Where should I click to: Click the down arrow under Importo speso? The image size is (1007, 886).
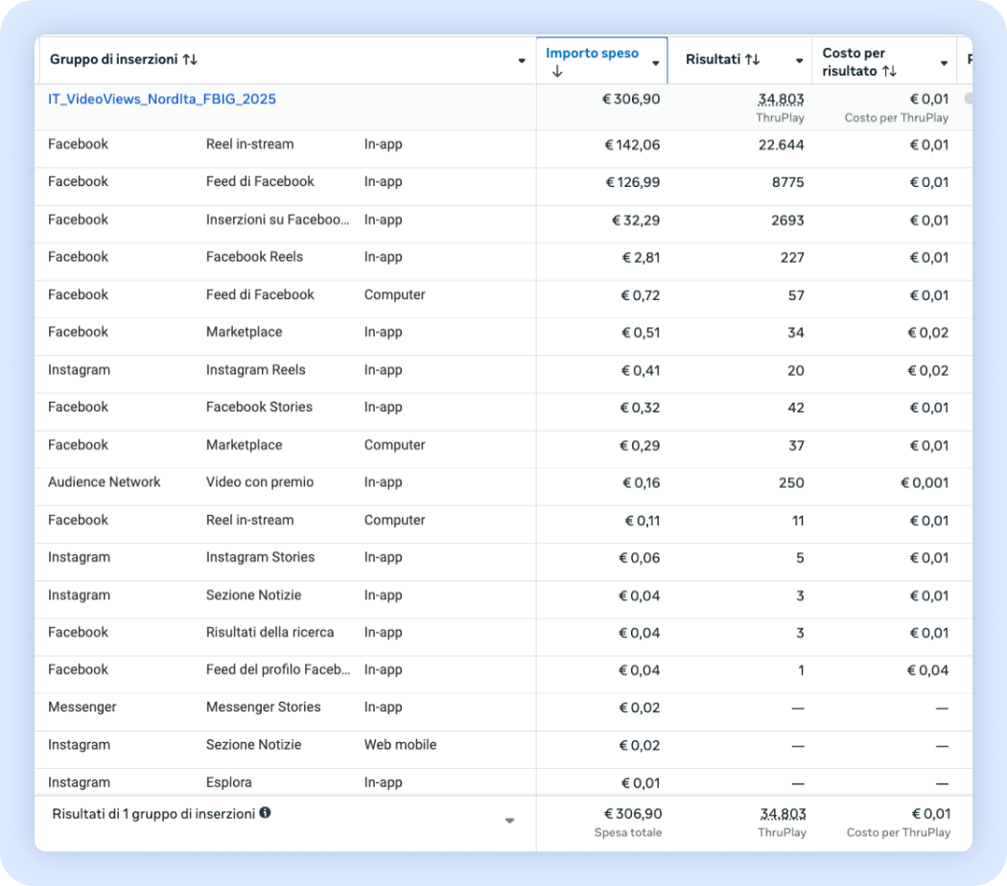tap(557, 72)
